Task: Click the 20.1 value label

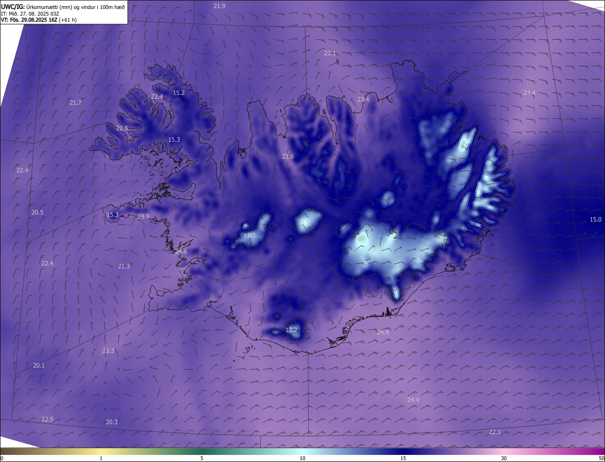Action: [x=39, y=366]
